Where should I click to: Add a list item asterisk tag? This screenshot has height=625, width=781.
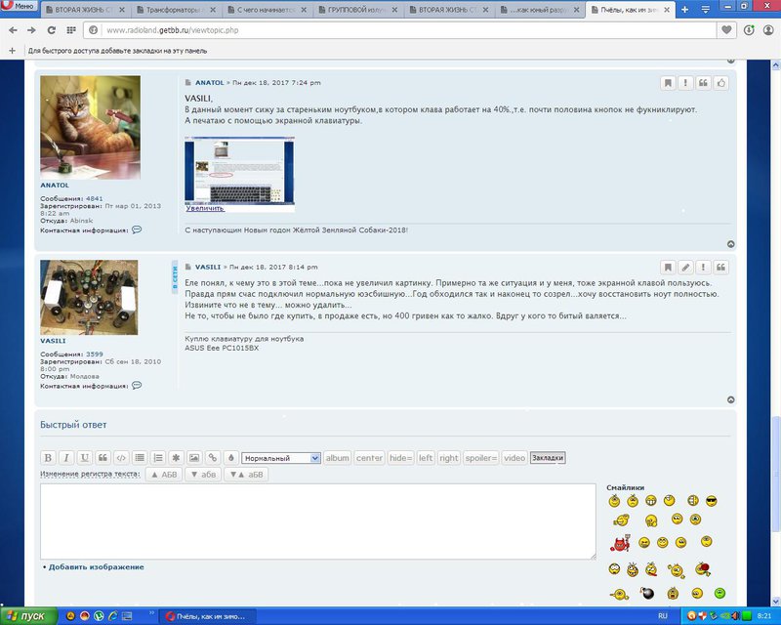(176, 458)
